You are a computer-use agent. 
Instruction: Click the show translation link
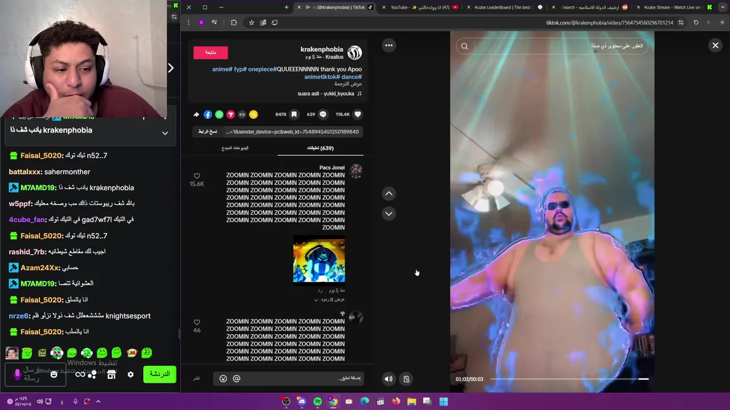348,84
